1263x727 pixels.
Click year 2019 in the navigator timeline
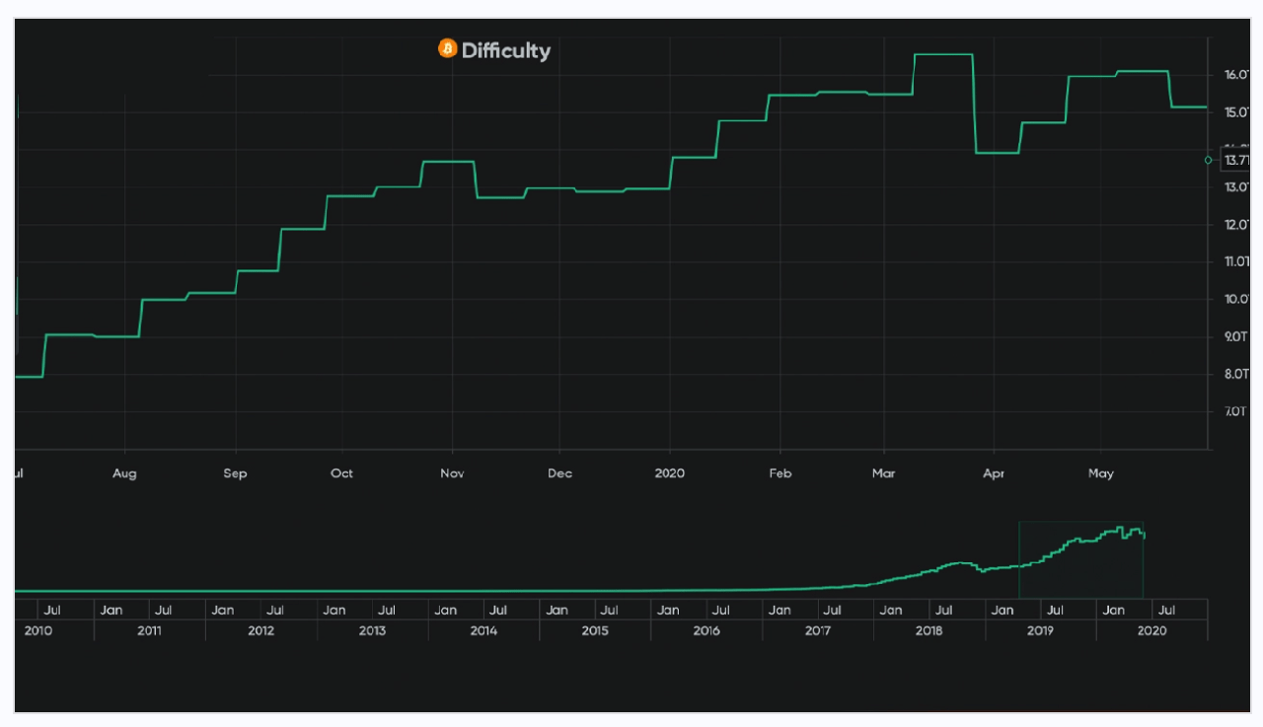click(1041, 630)
